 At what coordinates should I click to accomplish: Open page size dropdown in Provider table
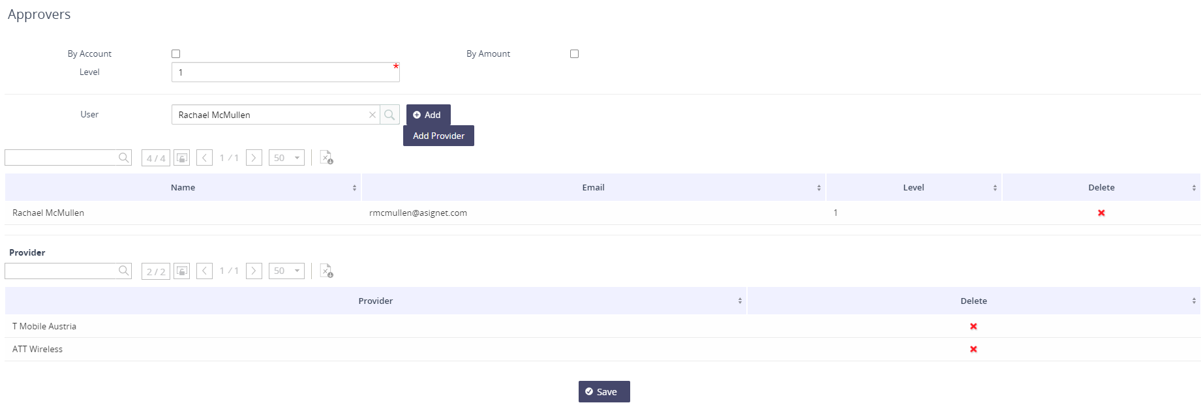[x=286, y=271]
